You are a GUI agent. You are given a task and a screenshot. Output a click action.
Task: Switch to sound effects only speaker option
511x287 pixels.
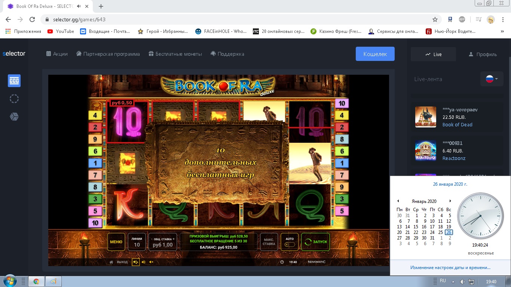(143, 262)
